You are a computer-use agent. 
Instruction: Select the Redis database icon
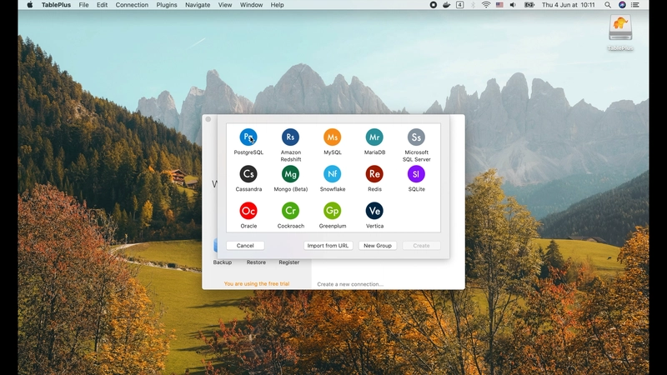point(374,174)
